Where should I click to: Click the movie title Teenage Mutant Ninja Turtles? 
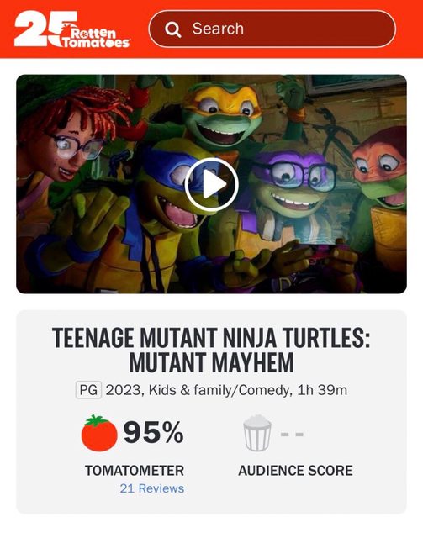pyautogui.click(x=211, y=338)
